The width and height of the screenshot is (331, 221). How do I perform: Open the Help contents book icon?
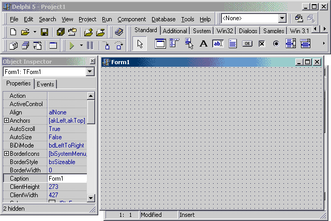[x=119, y=32]
